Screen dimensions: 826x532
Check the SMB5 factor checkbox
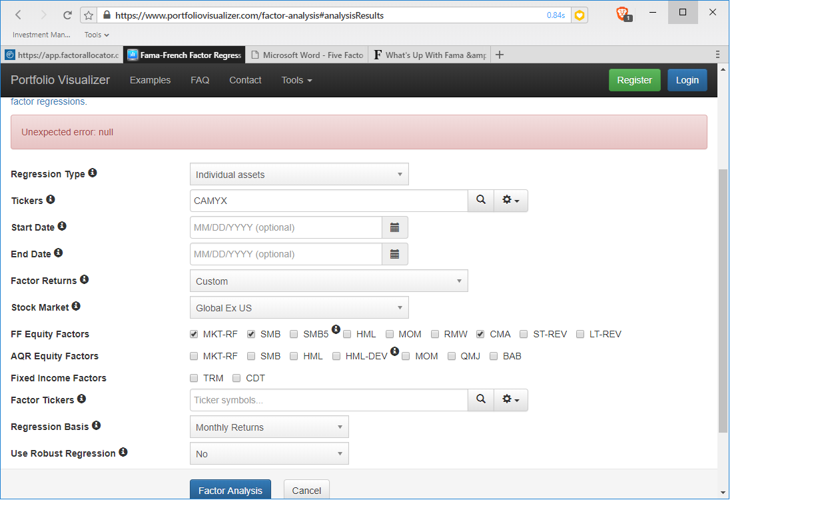pos(294,334)
